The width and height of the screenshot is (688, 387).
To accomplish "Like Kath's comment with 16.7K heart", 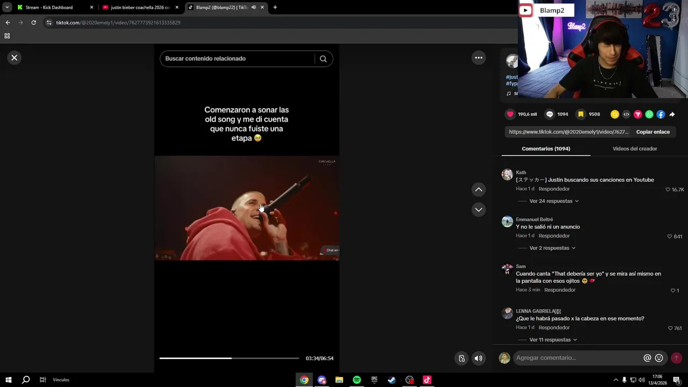I will (668, 190).
